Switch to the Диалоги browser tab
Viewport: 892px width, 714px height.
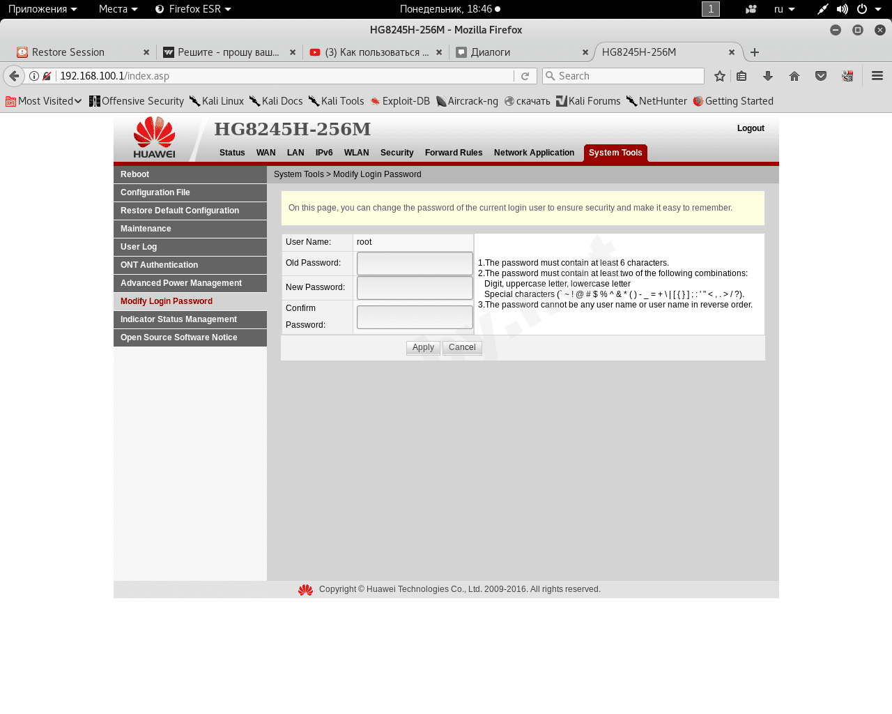(523, 52)
